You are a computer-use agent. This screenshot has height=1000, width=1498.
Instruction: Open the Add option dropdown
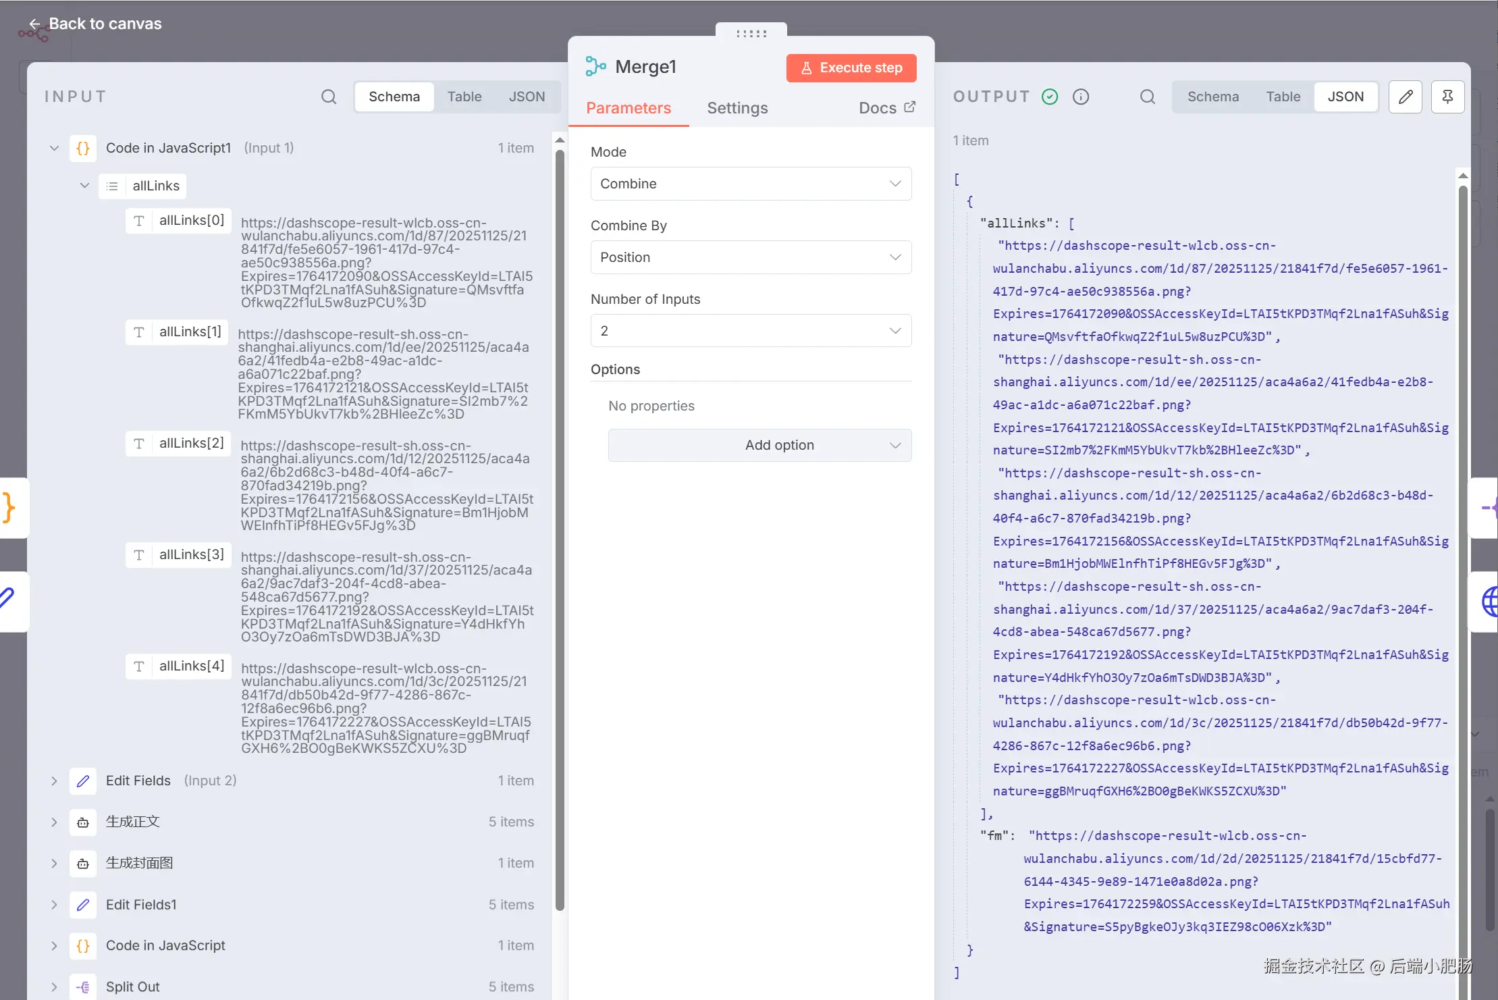pos(759,445)
